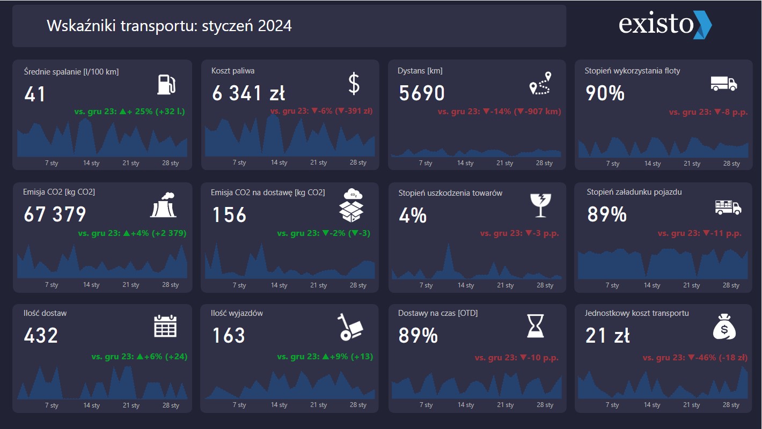Click the 'Ilość dostaw' label
This screenshot has width=762, height=429.
[45, 313]
